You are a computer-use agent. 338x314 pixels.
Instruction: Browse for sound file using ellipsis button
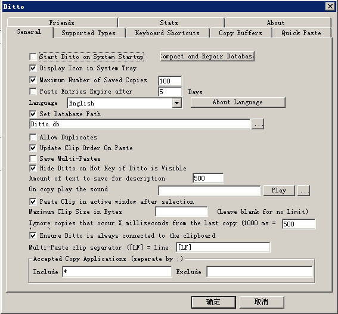point(304,191)
